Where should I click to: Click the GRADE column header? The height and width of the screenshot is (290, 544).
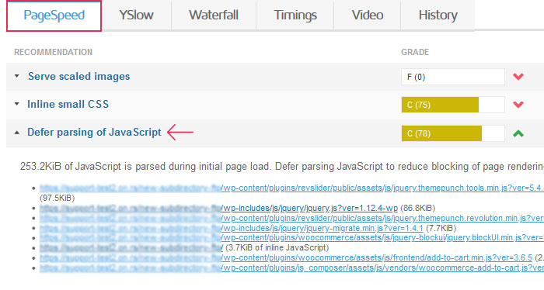pos(415,52)
